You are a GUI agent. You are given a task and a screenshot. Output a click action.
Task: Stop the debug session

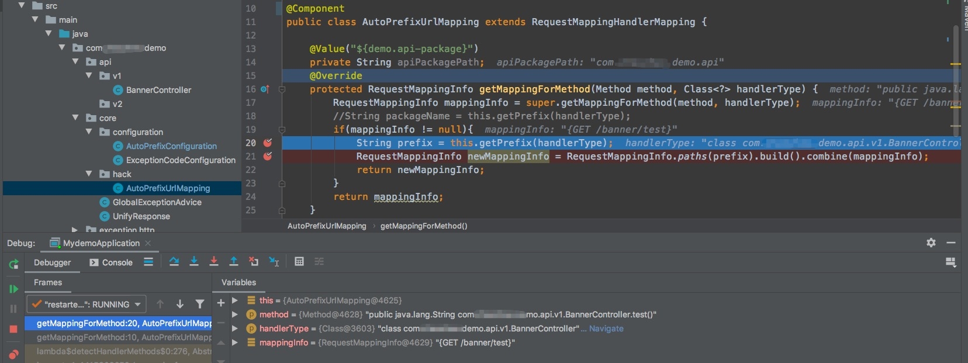13,329
